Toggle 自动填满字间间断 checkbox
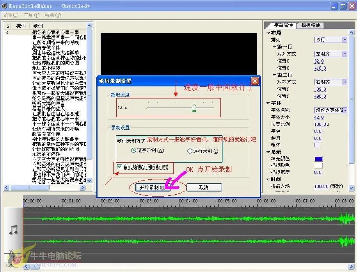The image size is (357, 272). (120, 167)
